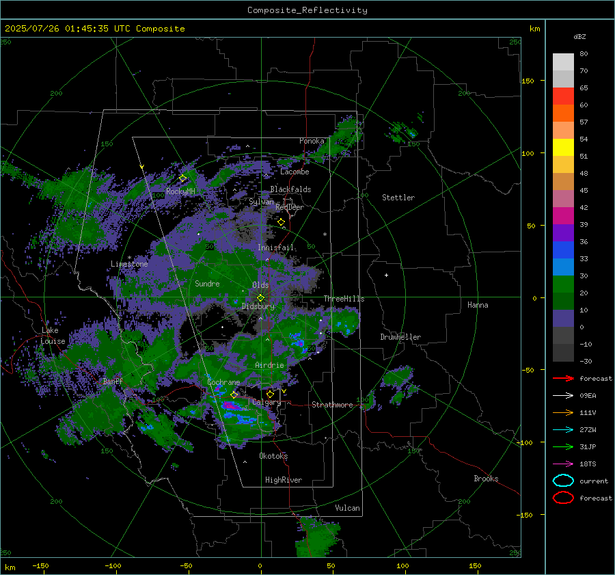
Task: Click the RockyMH label
Action: click(x=180, y=191)
